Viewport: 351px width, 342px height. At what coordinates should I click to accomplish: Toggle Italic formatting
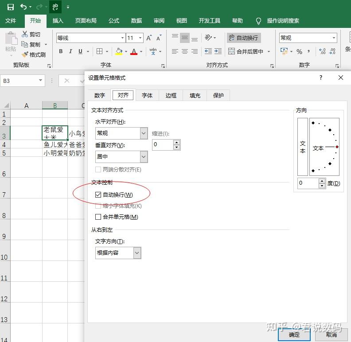pos(70,51)
